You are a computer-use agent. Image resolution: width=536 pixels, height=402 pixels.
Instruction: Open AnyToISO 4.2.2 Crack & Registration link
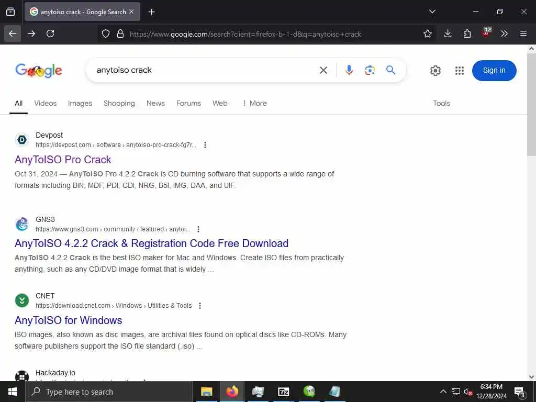[x=151, y=243]
